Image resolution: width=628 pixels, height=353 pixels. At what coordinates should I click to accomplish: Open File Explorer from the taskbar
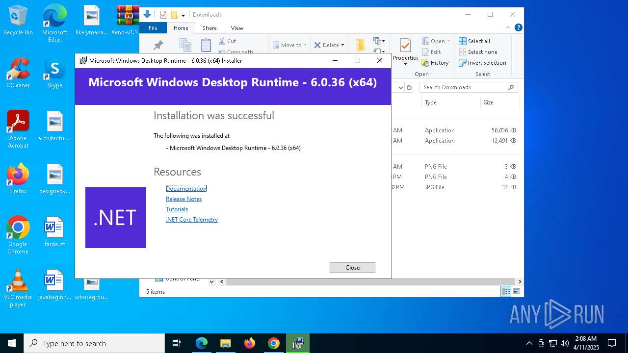(226, 343)
